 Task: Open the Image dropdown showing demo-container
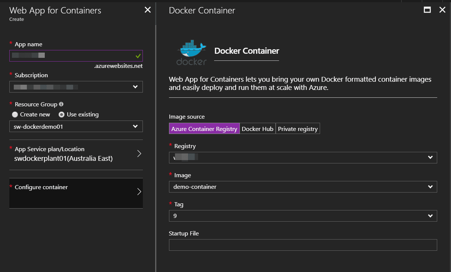pyautogui.click(x=303, y=187)
